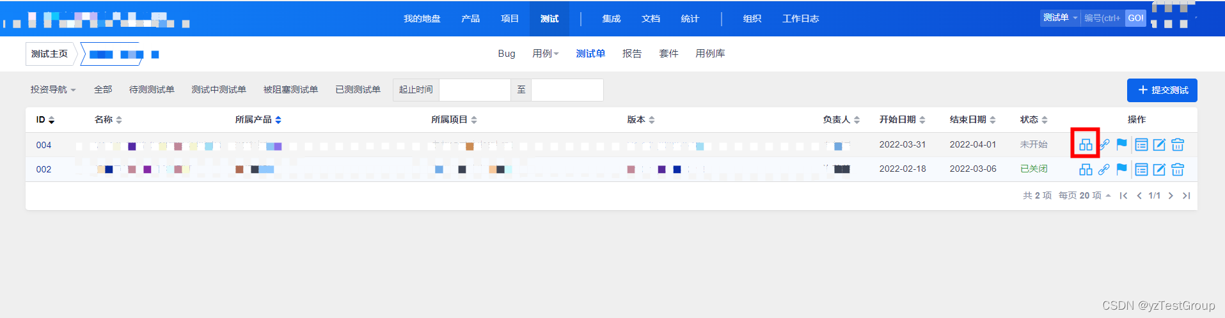The height and width of the screenshot is (318, 1225).
Task: Click the flag report icon in row 004
Action: 1121,145
